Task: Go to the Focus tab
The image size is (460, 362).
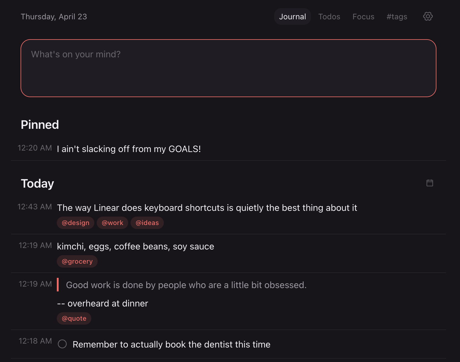Action: pos(363,17)
